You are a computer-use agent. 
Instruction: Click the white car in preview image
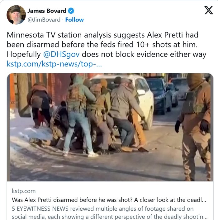[143, 98]
